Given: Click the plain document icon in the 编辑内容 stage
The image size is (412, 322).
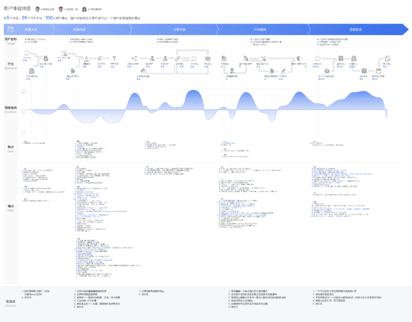Looking at the screenshot, I should tap(73, 71).
